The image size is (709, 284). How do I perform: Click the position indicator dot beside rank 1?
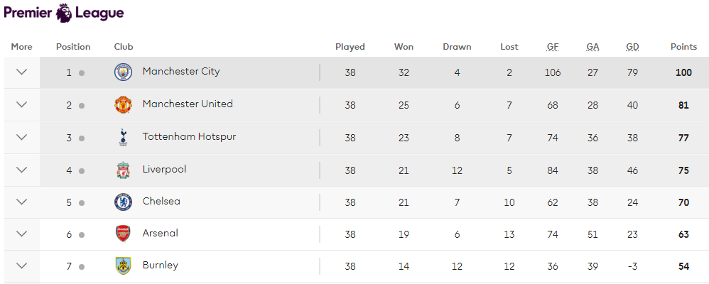(x=82, y=73)
